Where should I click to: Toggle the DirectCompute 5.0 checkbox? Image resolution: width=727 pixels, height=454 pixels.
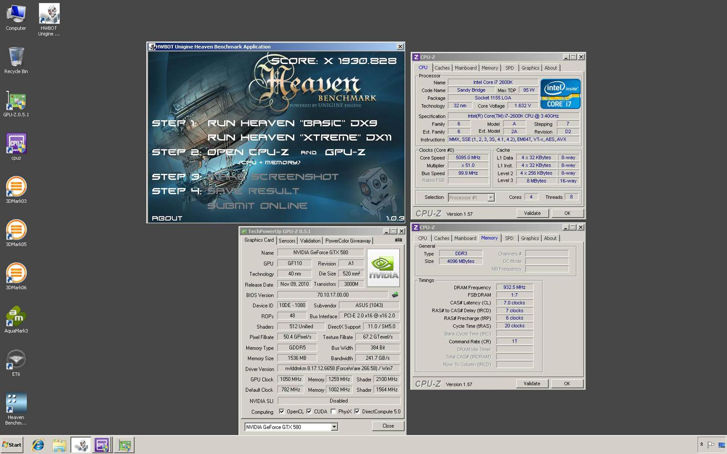tap(357, 411)
